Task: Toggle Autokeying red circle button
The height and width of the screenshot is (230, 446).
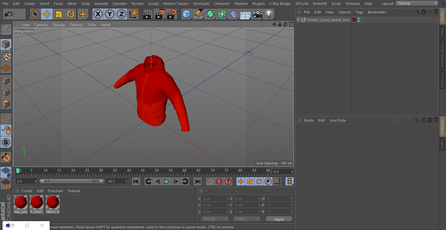Action: point(219,181)
